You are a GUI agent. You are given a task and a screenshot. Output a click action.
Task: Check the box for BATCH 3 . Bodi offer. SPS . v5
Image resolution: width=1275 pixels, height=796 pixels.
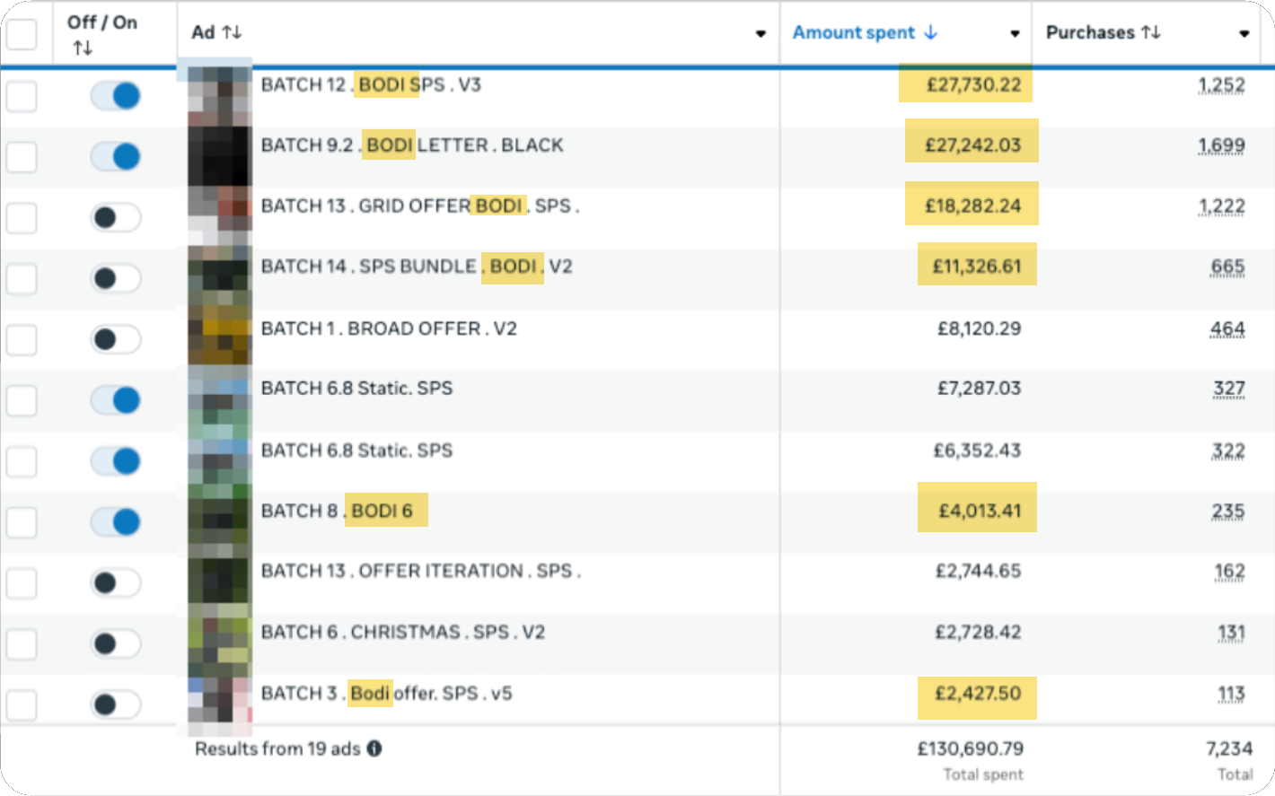point(22,704)
